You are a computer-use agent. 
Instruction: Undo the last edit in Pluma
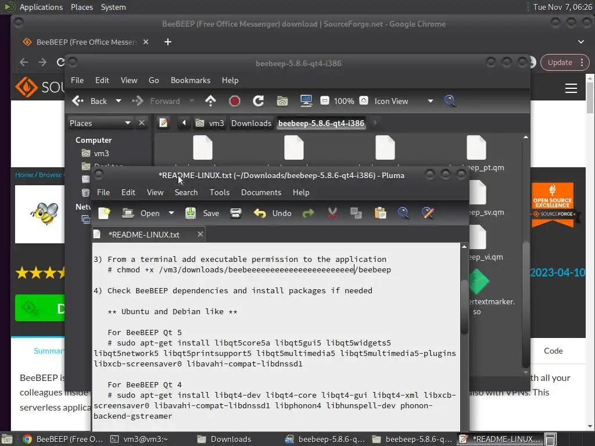click(x=272, y=213)
